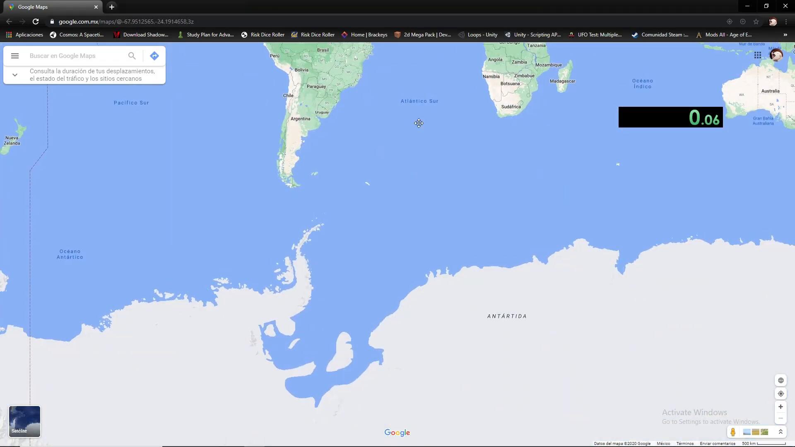Click the Enviar comentarios link

pos(718,444)
